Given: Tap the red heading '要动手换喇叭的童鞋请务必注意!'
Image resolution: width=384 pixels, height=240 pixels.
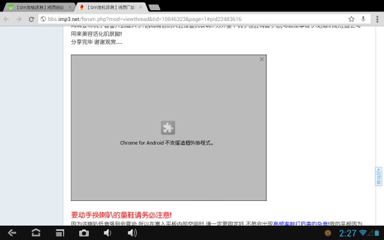Looking at the screenshot, I should coord(121,215).
